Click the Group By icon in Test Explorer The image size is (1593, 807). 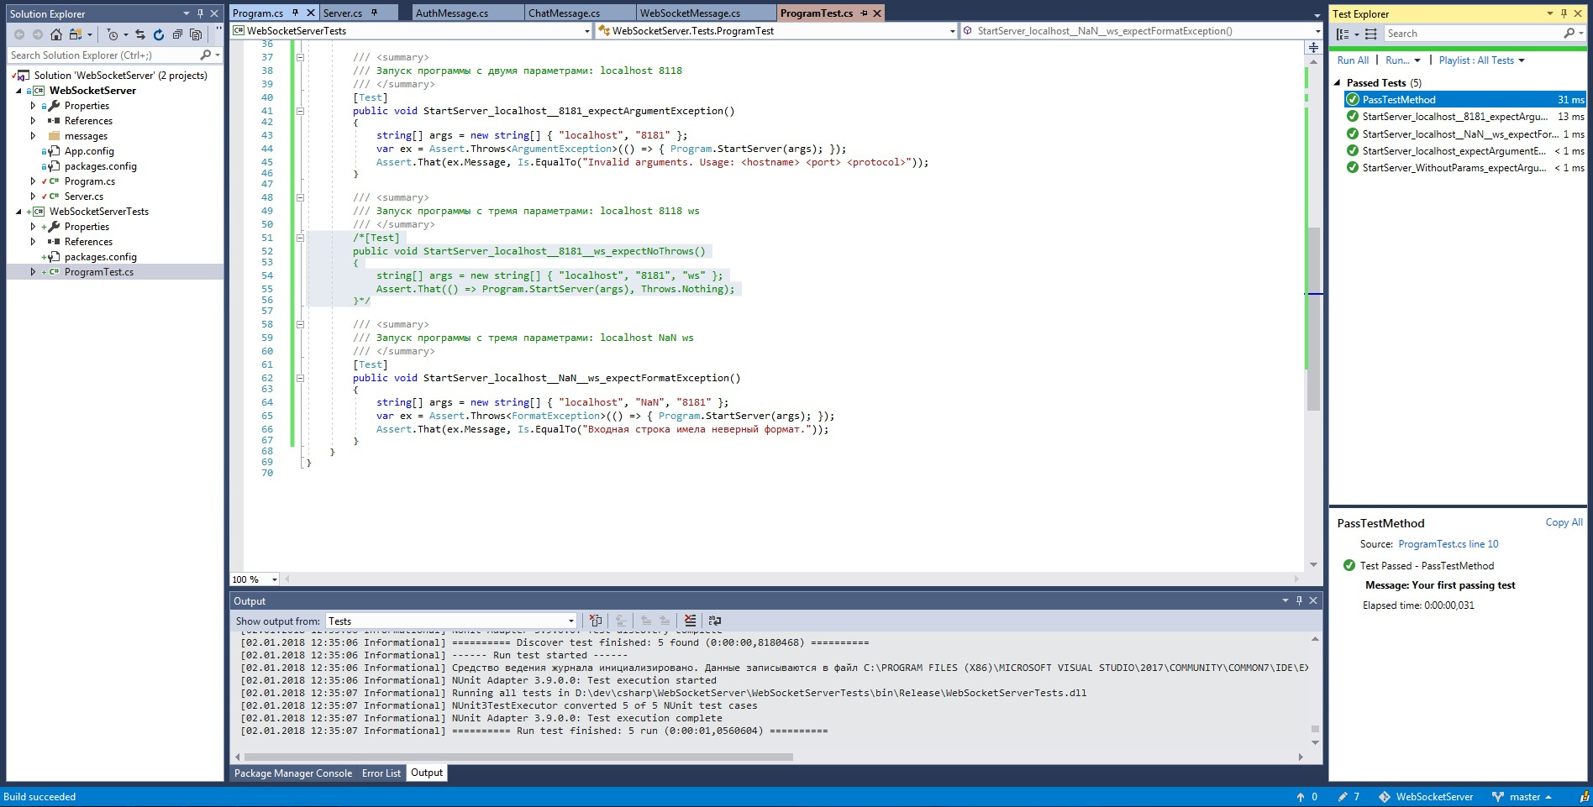[x=1343, y=34]
